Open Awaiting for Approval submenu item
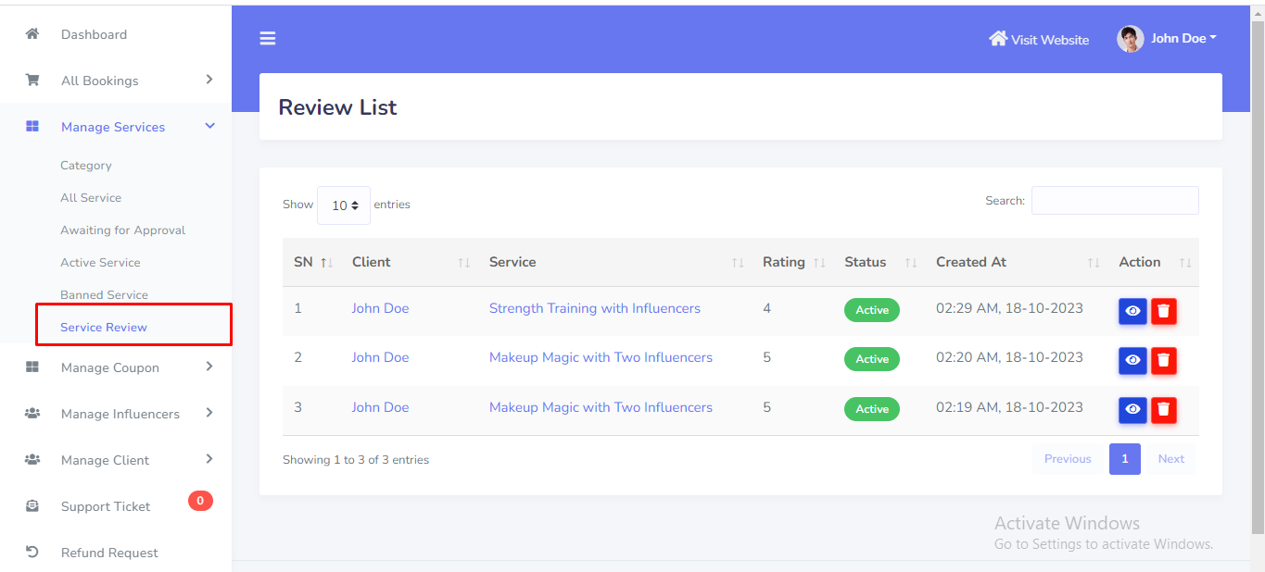1265x572 pixels. click(x=122, y=230)
